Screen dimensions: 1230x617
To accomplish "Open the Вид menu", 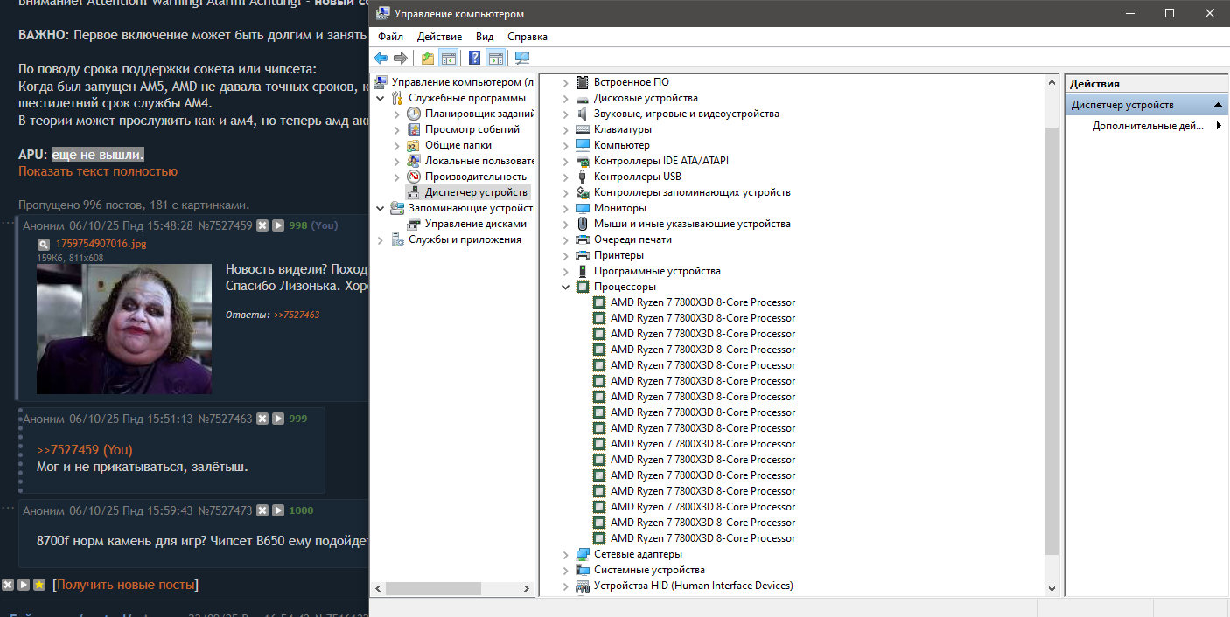I will (x=485, y=37).
